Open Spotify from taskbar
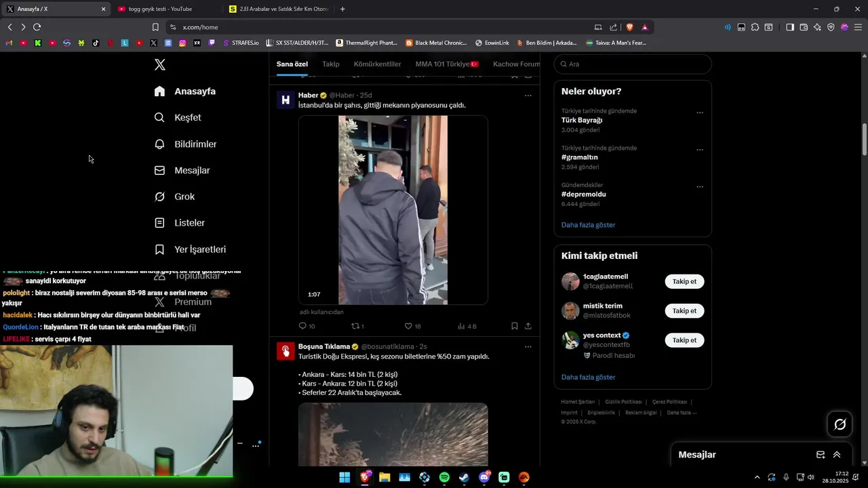 click(x=444, y=477)
